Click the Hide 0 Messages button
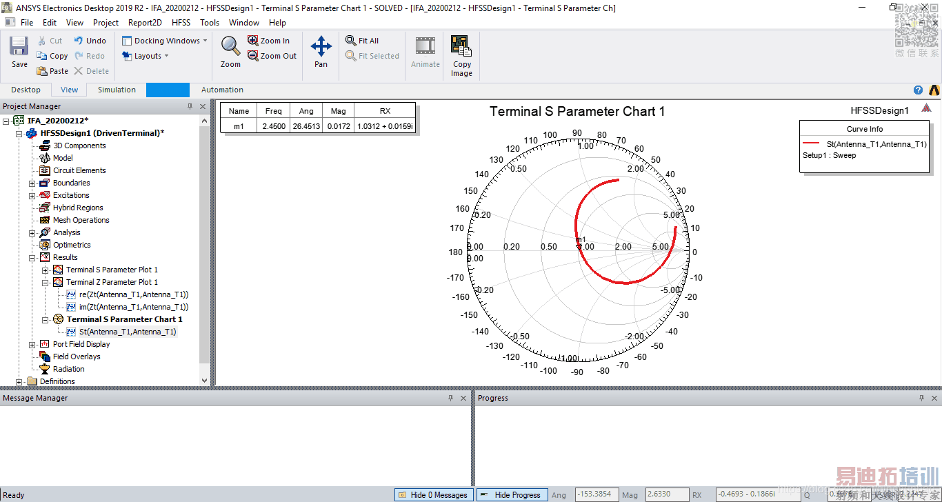 point(434,494)
